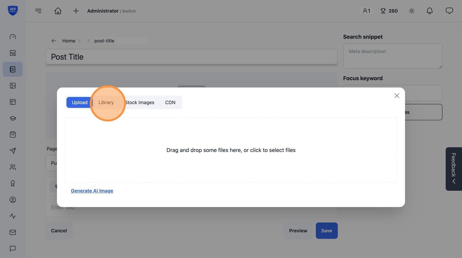Click the post-title breadcrumb
The height and width of the screenshot is (258, 462).
[x=104, y=41]
